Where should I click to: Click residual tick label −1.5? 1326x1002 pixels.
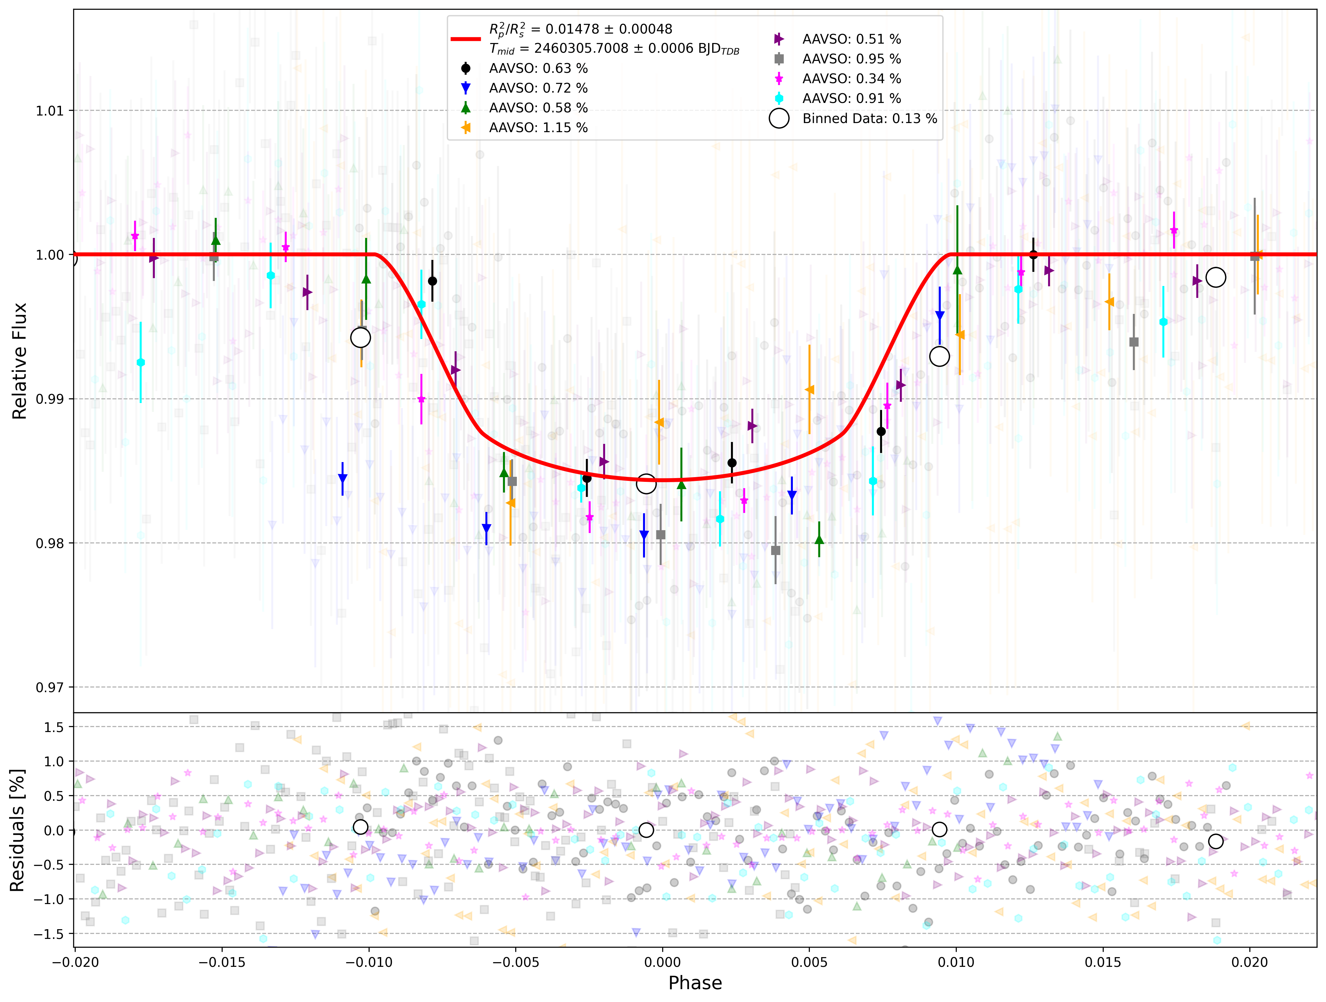(48, 934)
